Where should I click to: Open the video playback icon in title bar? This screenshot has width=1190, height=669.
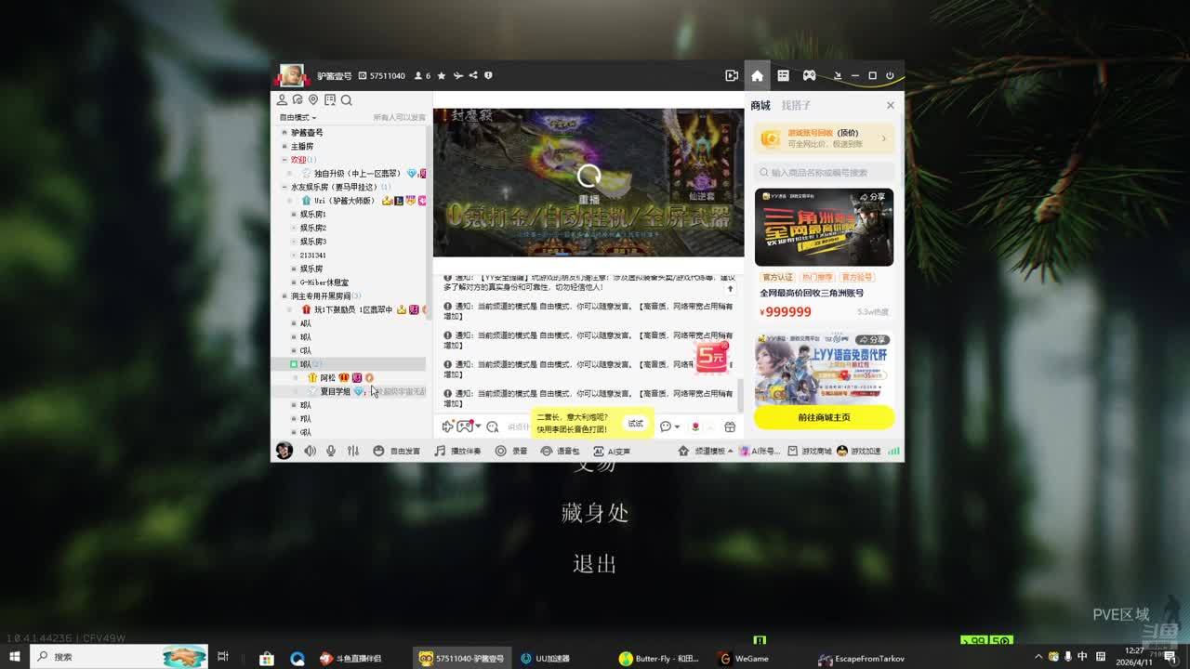click(x=732, y=75)
